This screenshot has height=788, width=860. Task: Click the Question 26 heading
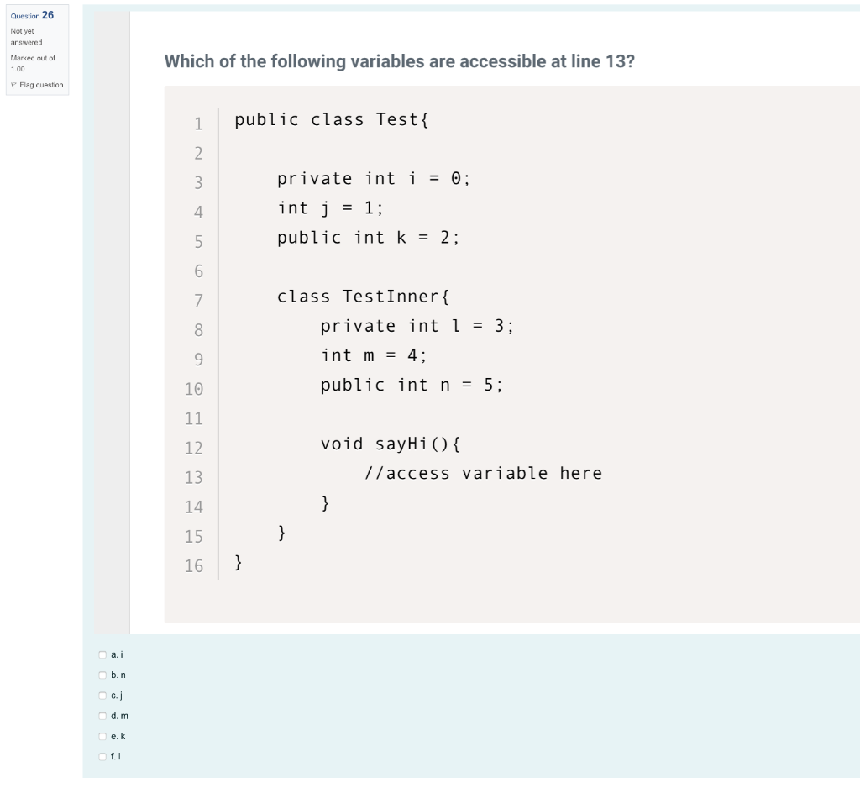point(31,15)
